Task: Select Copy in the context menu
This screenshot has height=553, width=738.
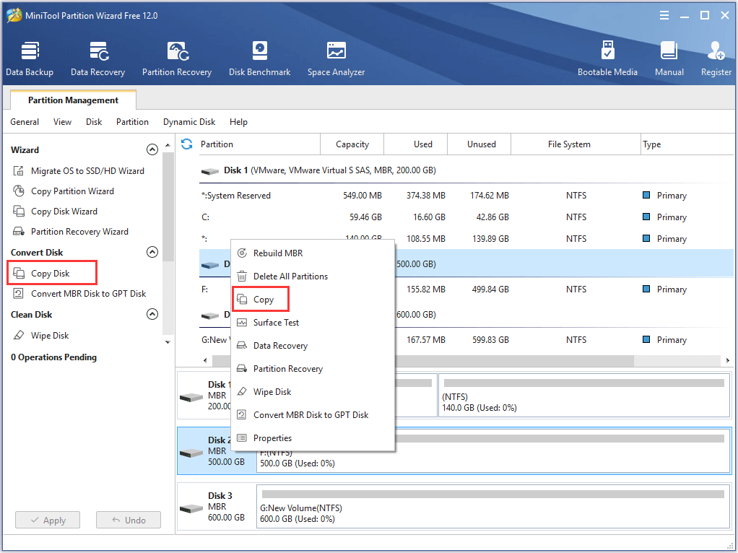Action: click(x=263, y=300)
